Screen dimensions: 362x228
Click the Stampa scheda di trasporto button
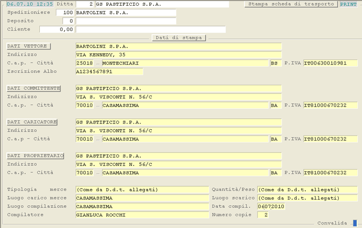[291, 4]
